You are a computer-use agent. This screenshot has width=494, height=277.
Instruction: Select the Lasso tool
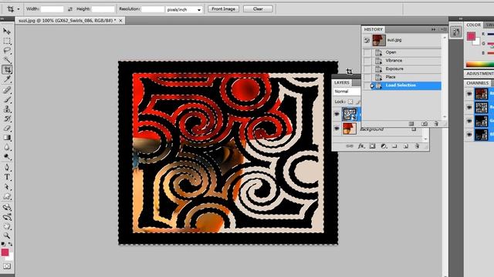pyautogui.click(x=7, y=51)
